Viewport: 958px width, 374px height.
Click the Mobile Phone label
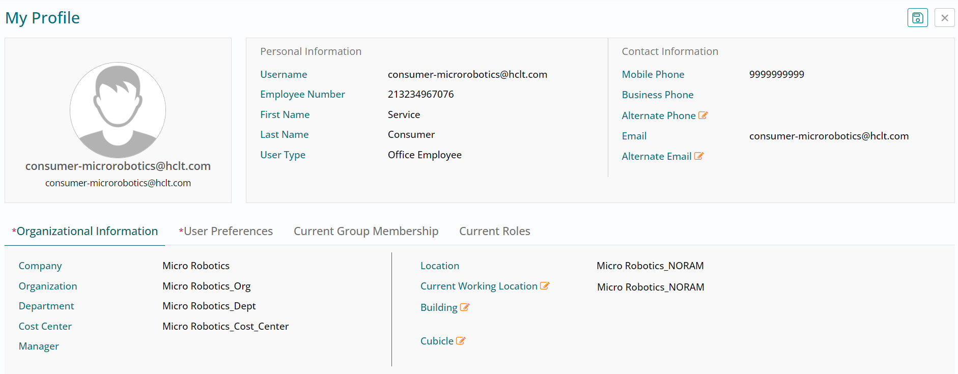point(653,74)
